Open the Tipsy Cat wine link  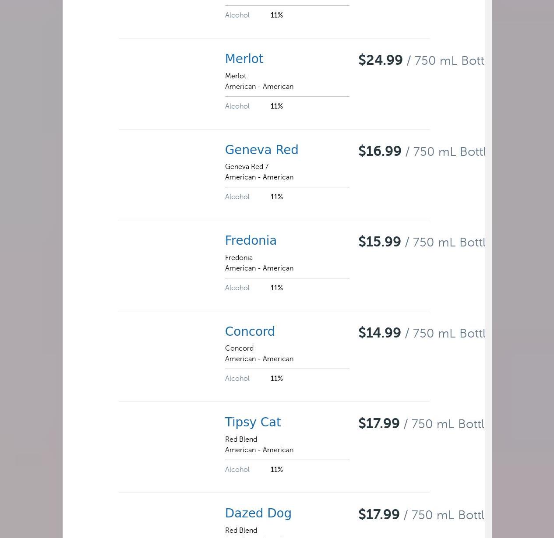(x=253, y=422)
